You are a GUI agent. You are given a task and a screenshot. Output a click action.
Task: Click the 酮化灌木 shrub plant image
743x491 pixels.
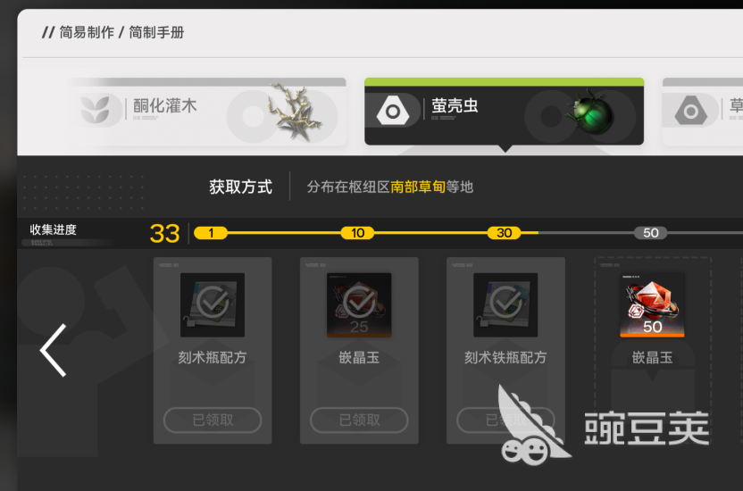(x=295, y=112)
